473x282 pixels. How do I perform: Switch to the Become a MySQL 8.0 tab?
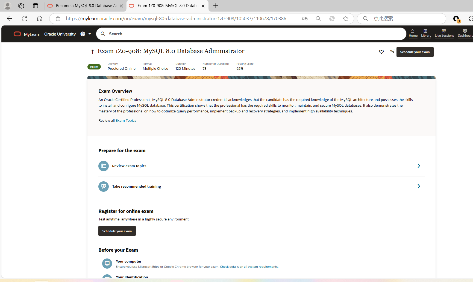(82, 5)
